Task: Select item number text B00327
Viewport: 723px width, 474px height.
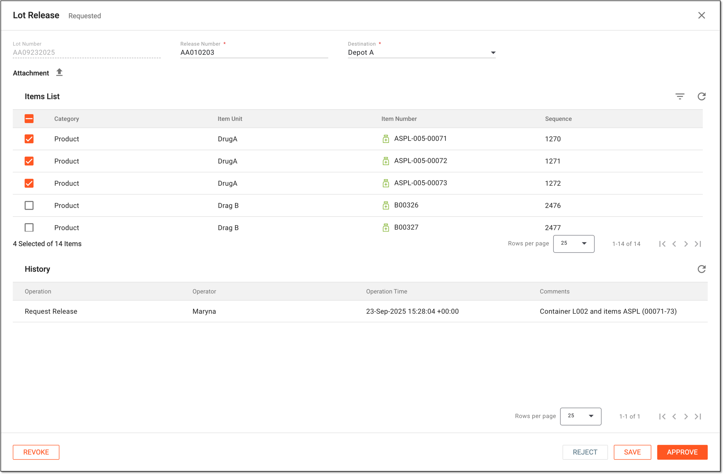Action: click(x=406, y=227)
